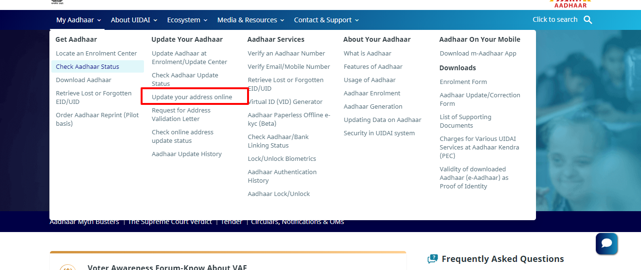This screenshot has height=270, width=641.
Task: Expand the About UIDAI dropdown menu
Action: pos(134,20)
